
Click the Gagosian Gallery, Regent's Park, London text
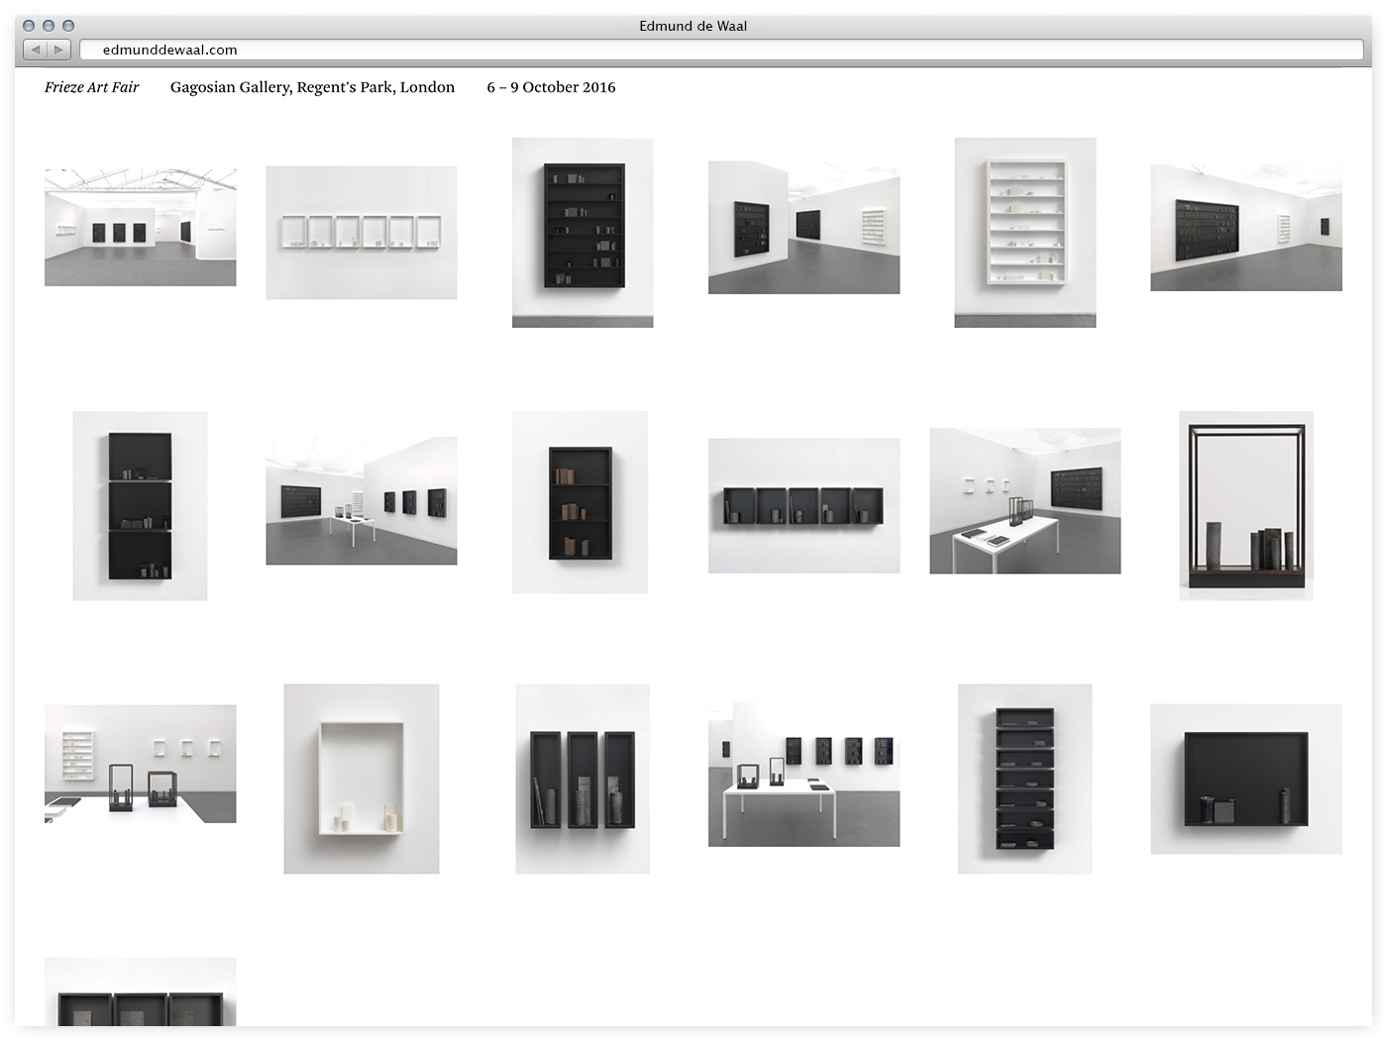(312, 87)
